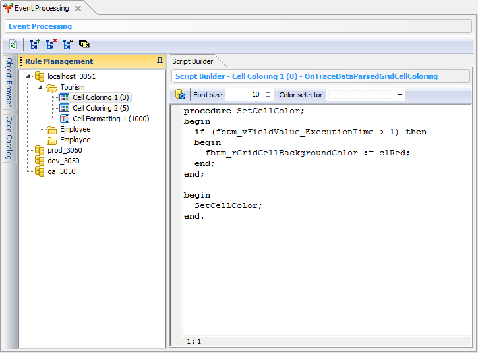Collapse the Tourism folder node
Image resolution: width=478 pixels, height=353 pixels.
[40, 87]
